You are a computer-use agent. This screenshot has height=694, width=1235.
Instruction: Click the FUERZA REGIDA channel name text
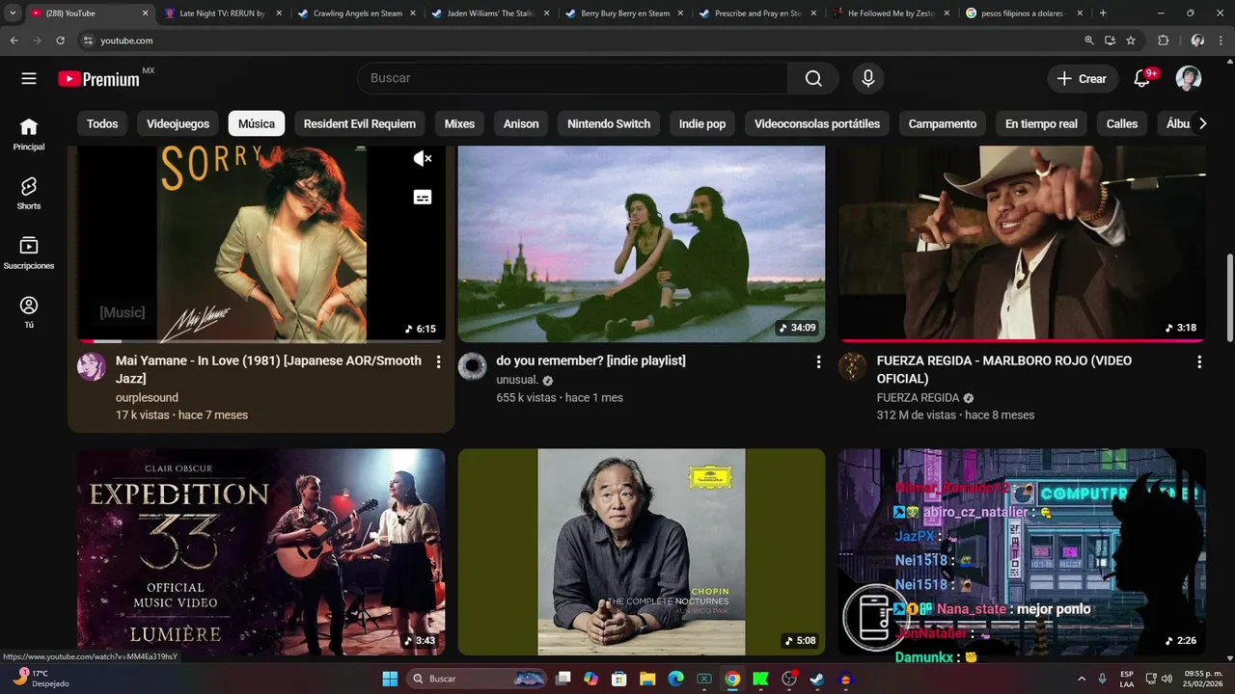[x=918, y=397]
